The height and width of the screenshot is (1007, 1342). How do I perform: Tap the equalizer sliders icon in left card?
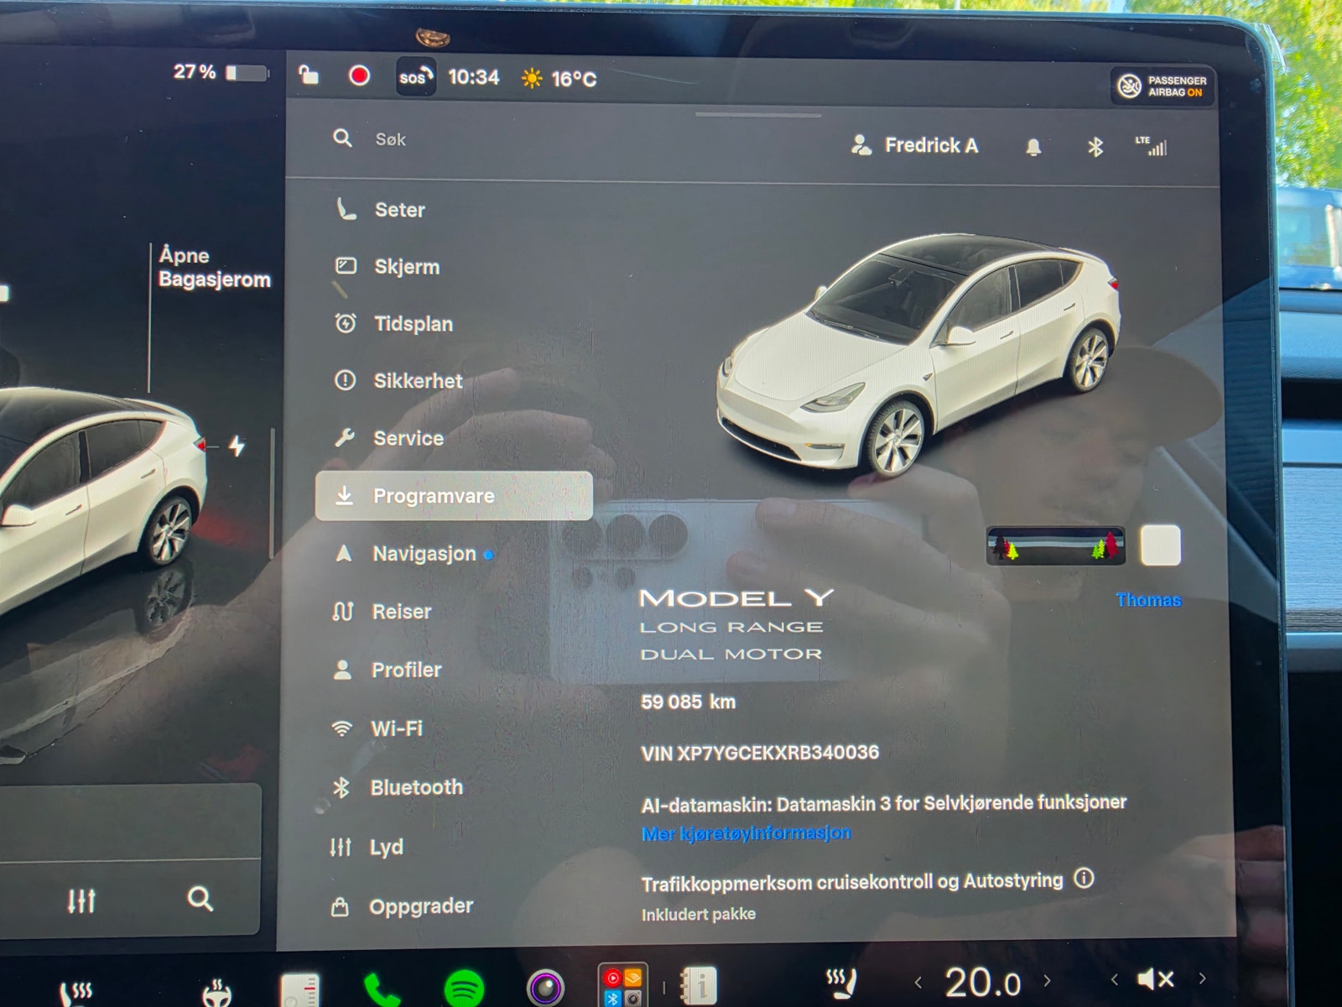81,900
